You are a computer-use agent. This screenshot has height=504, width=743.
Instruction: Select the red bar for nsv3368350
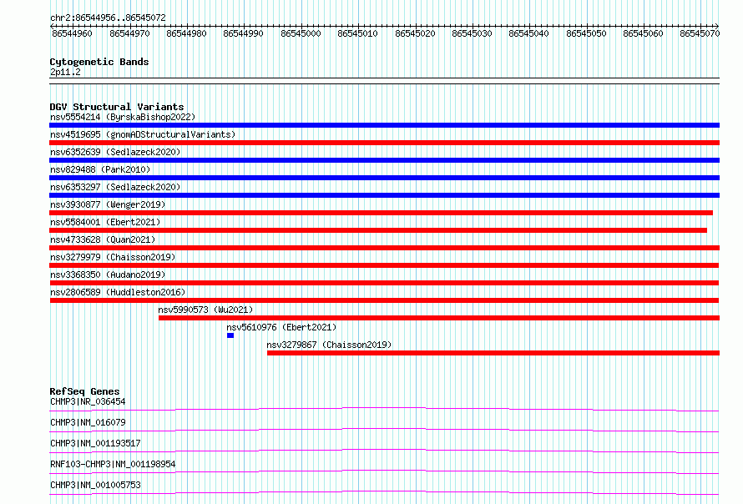(384, 283)
